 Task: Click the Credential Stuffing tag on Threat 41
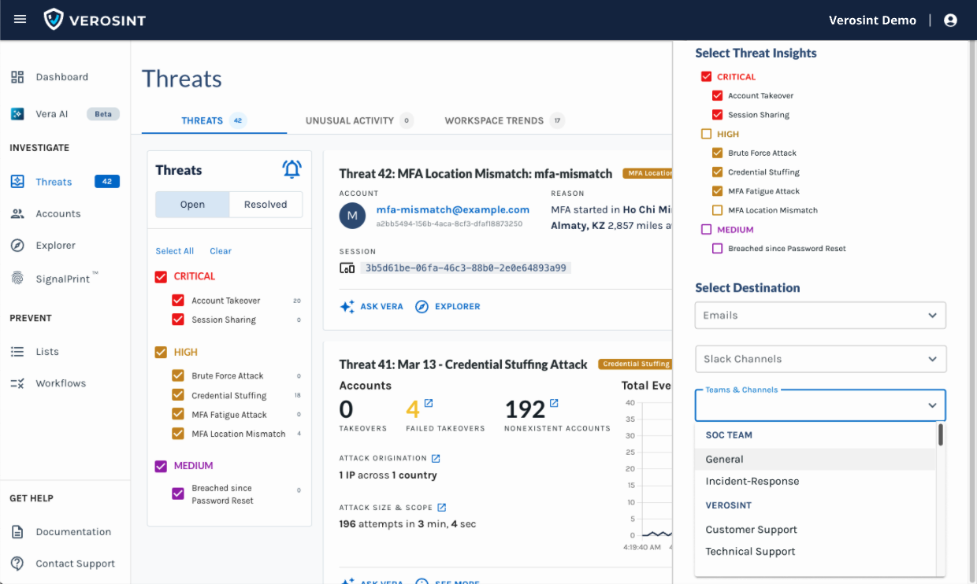pos(635,364)
